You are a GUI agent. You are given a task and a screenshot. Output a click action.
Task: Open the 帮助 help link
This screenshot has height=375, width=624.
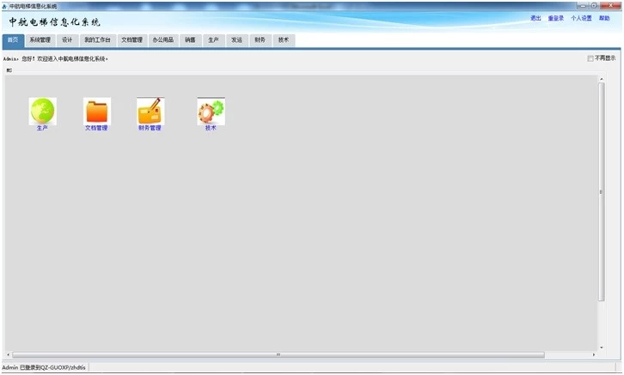point(604,18)
